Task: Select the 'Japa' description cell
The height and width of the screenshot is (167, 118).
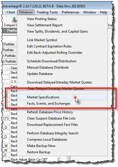Action: coord(14,77)
